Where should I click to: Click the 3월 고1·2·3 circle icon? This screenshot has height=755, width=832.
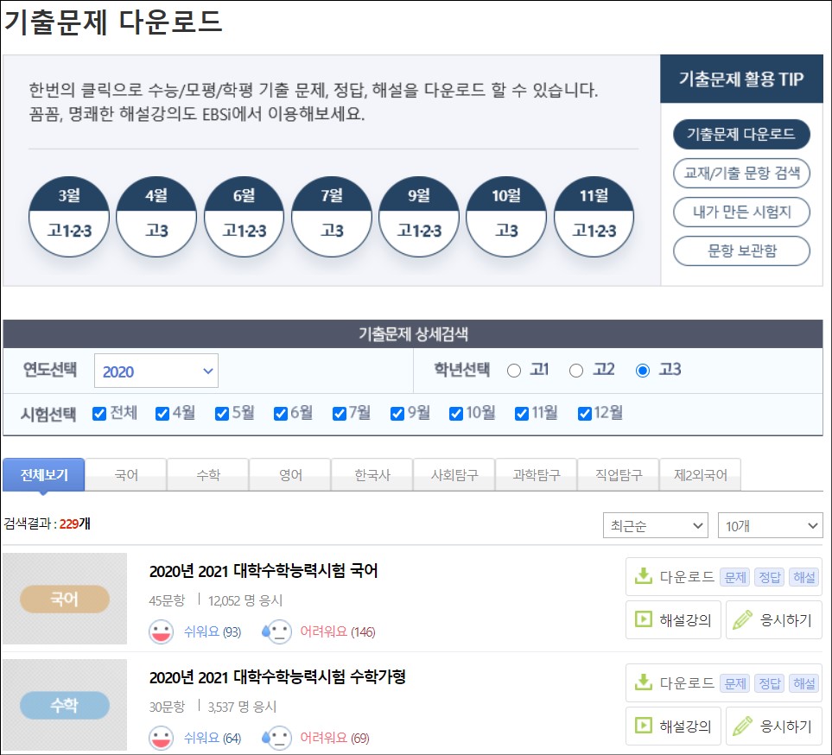click(69, 217)
